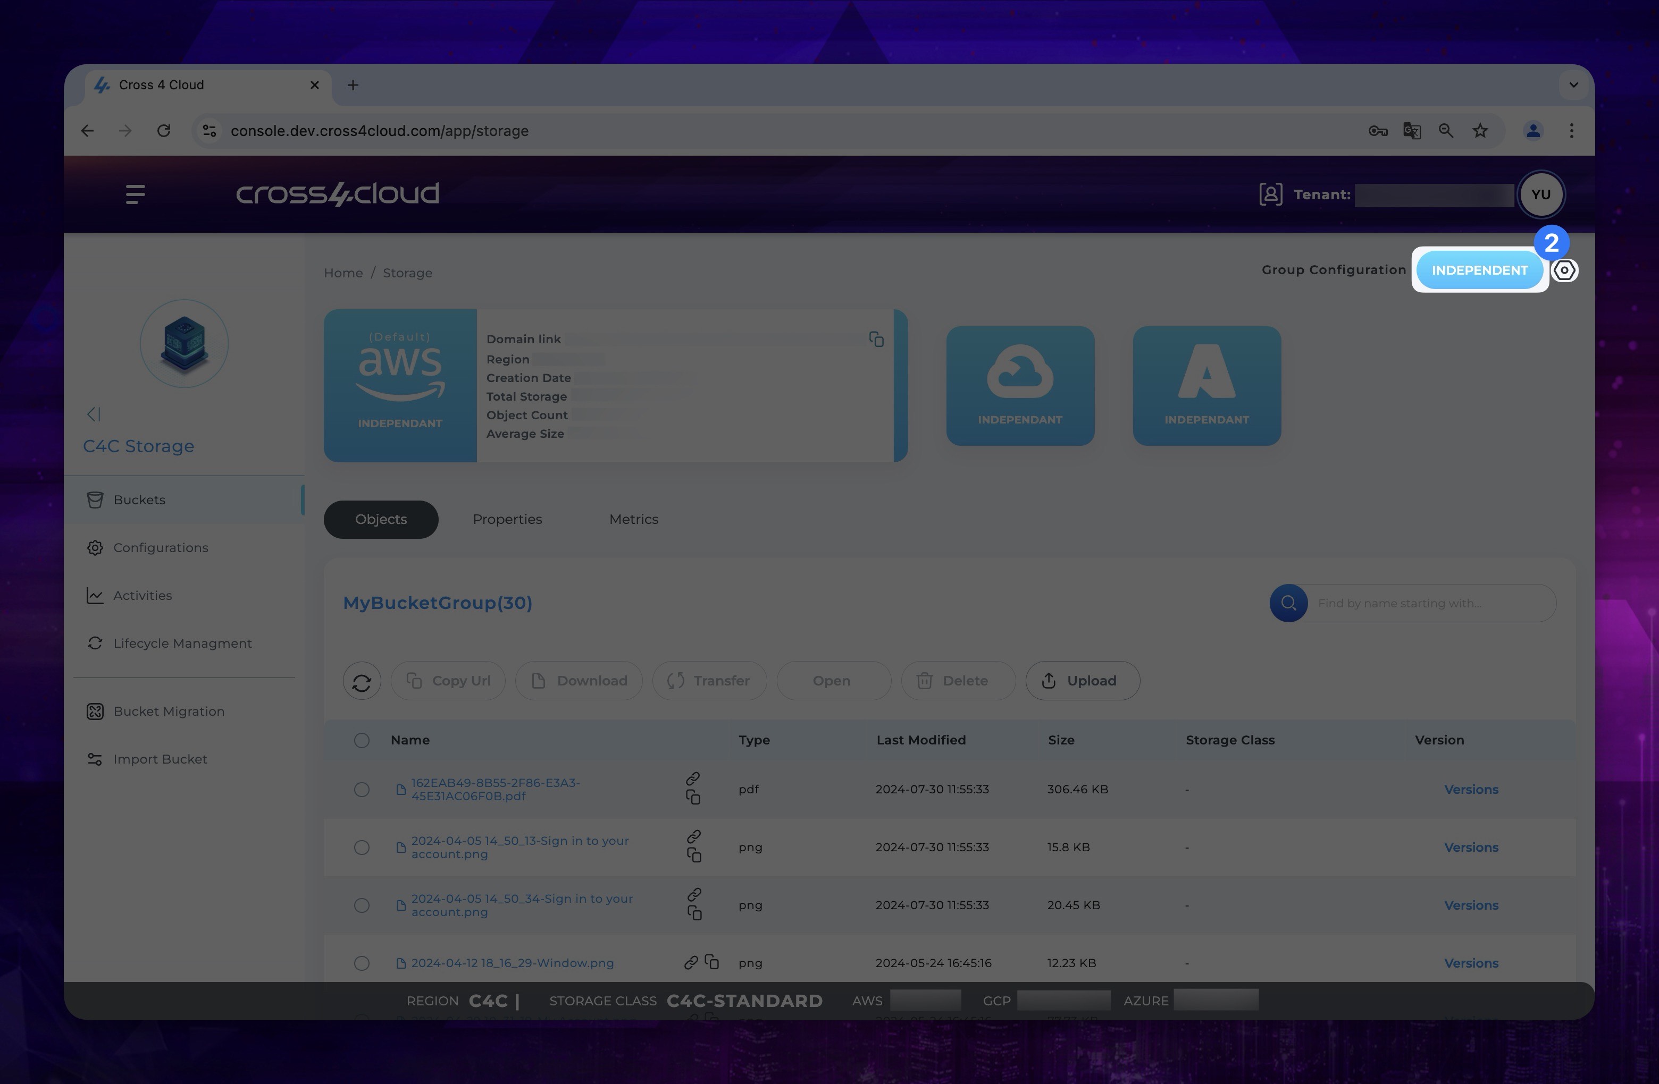Switch to the Properties tab
The width and height of the screenshot is (1659, 1084).
(507, 520)
